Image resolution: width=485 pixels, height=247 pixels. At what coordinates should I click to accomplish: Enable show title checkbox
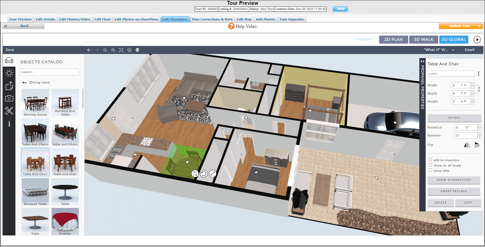pos(430,170)
